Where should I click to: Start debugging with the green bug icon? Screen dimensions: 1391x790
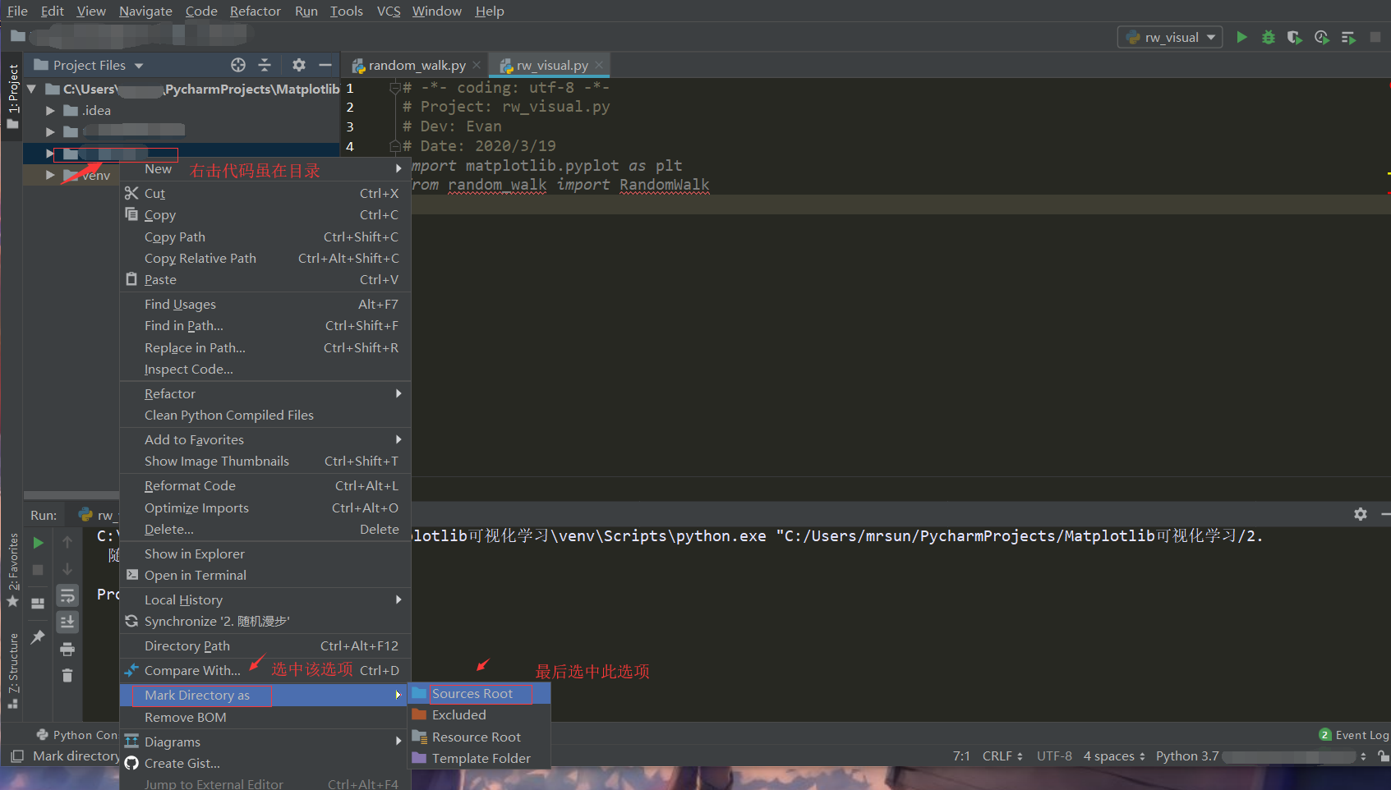coord(1269,37)
